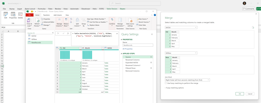The height and width of the screenshot is (103, 261).
Task: Click gear icon beside Filtered Rows step
Action: tap(151, 68)
